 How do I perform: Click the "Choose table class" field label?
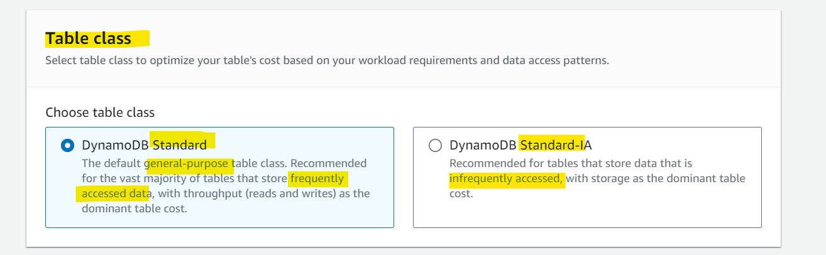point(100,113)
